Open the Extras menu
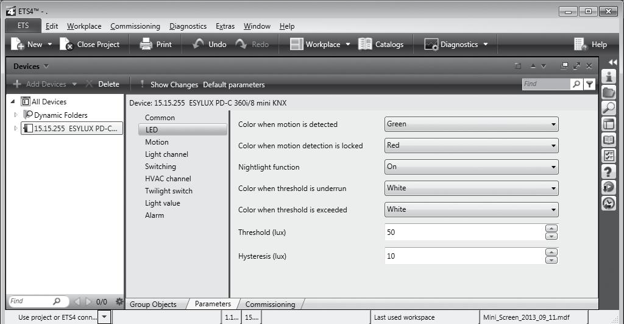This screenshot has width=624, height=324. pyautogui.click(x=225, y=26)
